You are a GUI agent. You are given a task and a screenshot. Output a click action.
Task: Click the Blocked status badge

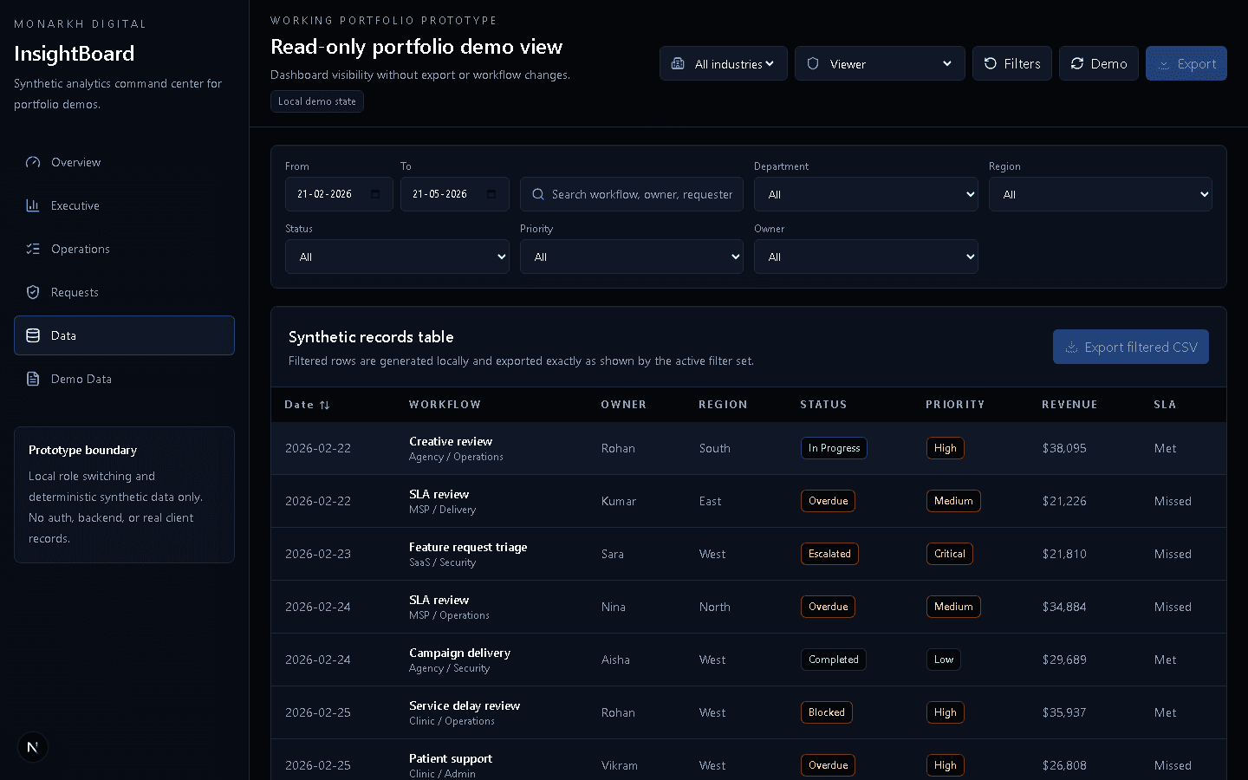[827, 712]
